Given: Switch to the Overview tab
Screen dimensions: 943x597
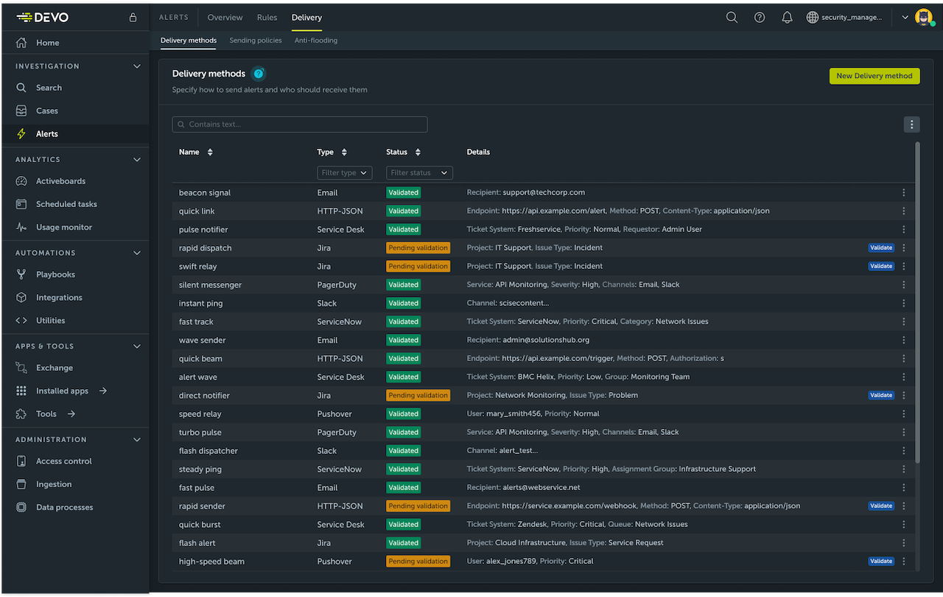Looking at the screenshot, I should click(225, 17).
